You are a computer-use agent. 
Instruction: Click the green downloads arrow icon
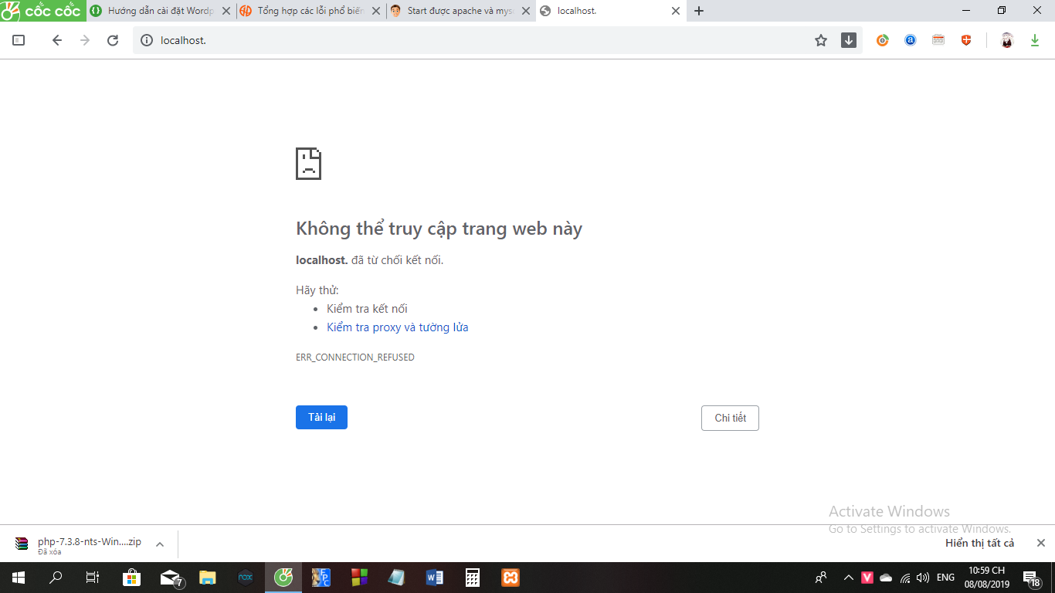tap(1035, 41)
